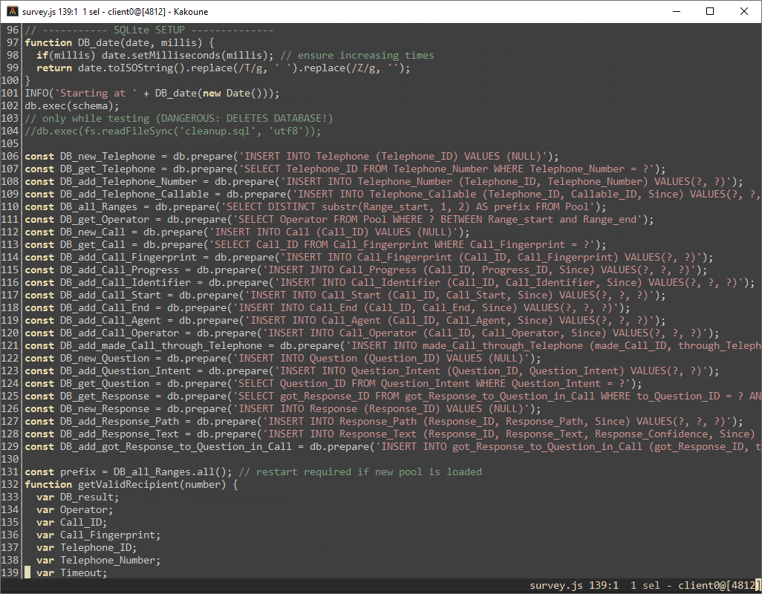Viewport: 762px width, 594px height.
Task: Click DB_add_Telephone_Number on line 108
Action: point(128,182)
